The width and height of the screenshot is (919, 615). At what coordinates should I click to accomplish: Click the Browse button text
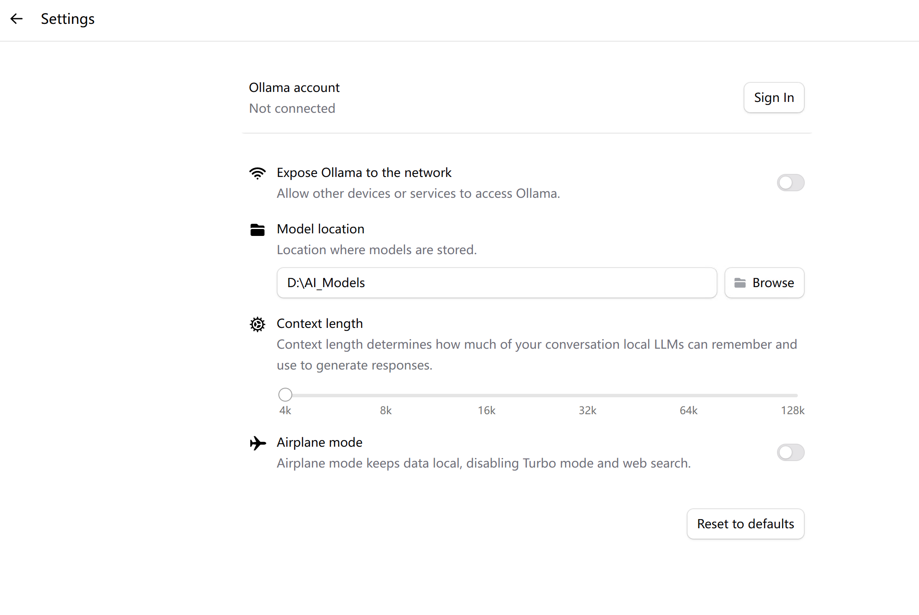tap(773, 283)
